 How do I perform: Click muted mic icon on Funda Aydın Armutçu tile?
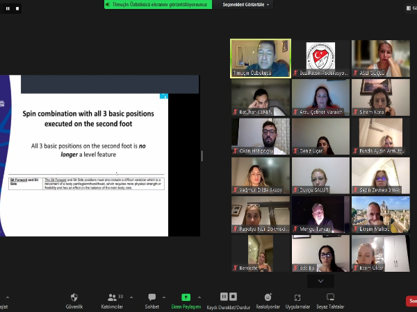click(355, 151)
